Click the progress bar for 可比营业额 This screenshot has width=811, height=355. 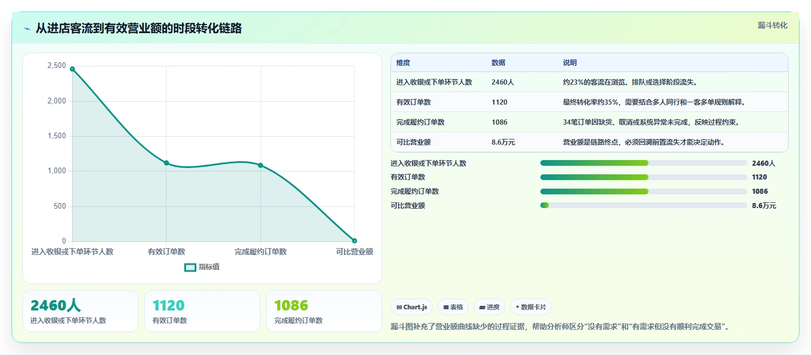[644, 205]
